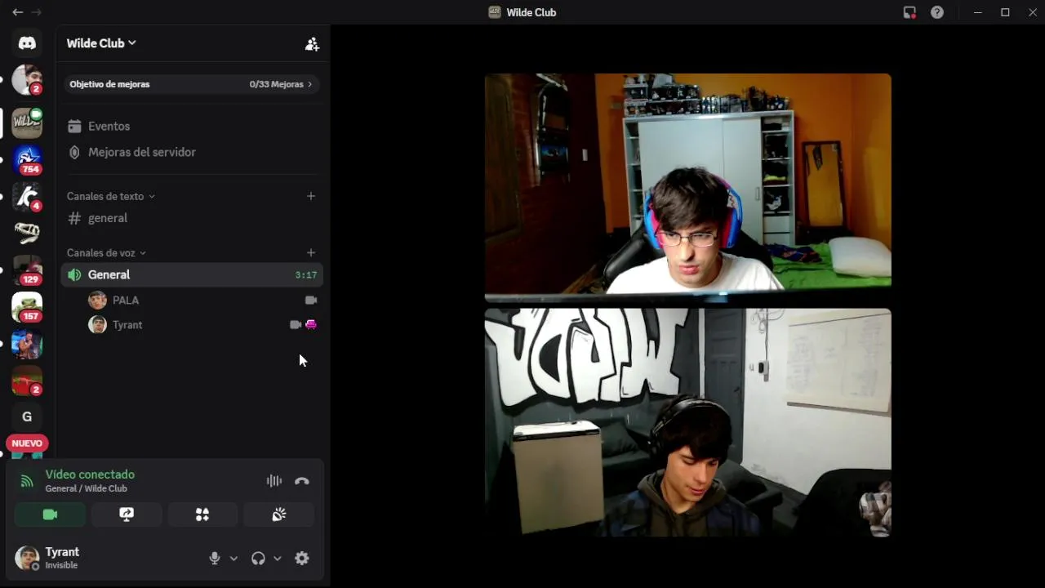The height and width of the screenshot is (588, 1045).
Task: Disconnect from the voice call
Action: click(x=302, y=481)
